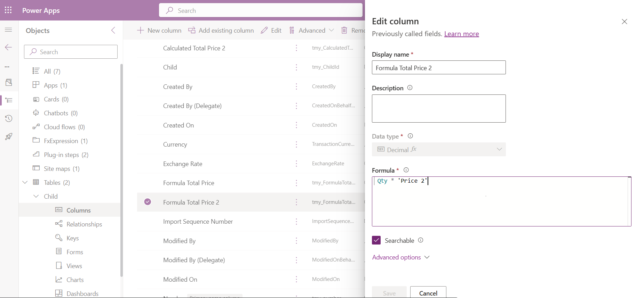Open the row menu dots for Exchange Rate
The height and width of the screenshot is (298, 636).
click(x=296, y=164)
